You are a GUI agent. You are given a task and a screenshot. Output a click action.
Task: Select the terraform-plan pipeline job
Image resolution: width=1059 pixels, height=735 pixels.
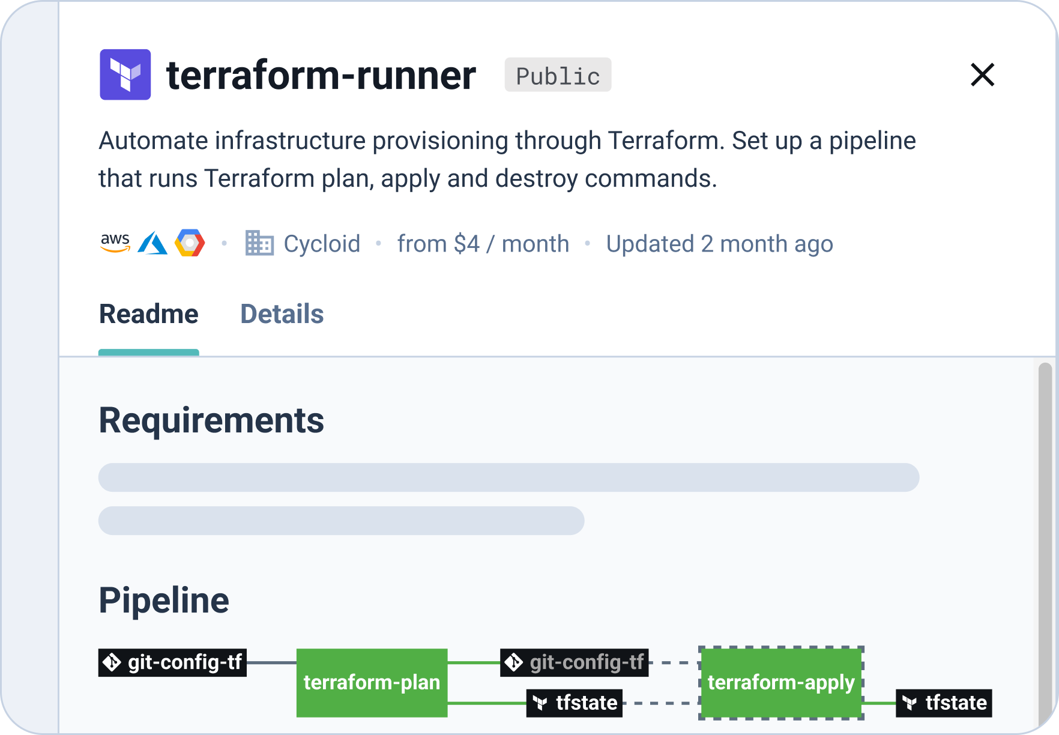[372, 683]
